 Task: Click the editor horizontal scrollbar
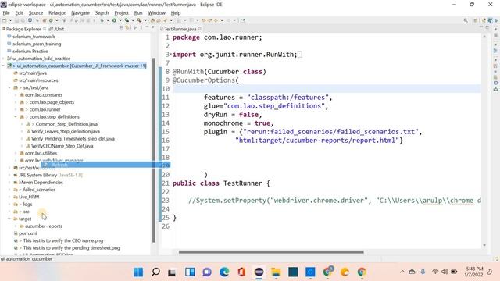pyautogui.click(x=271, y=252)
